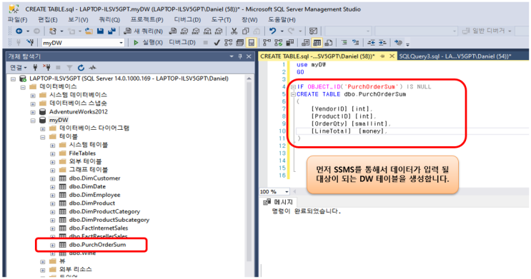The image size is (531, 279).
Task: Decrease the indent of selected code
Action: tap(371, 43)
